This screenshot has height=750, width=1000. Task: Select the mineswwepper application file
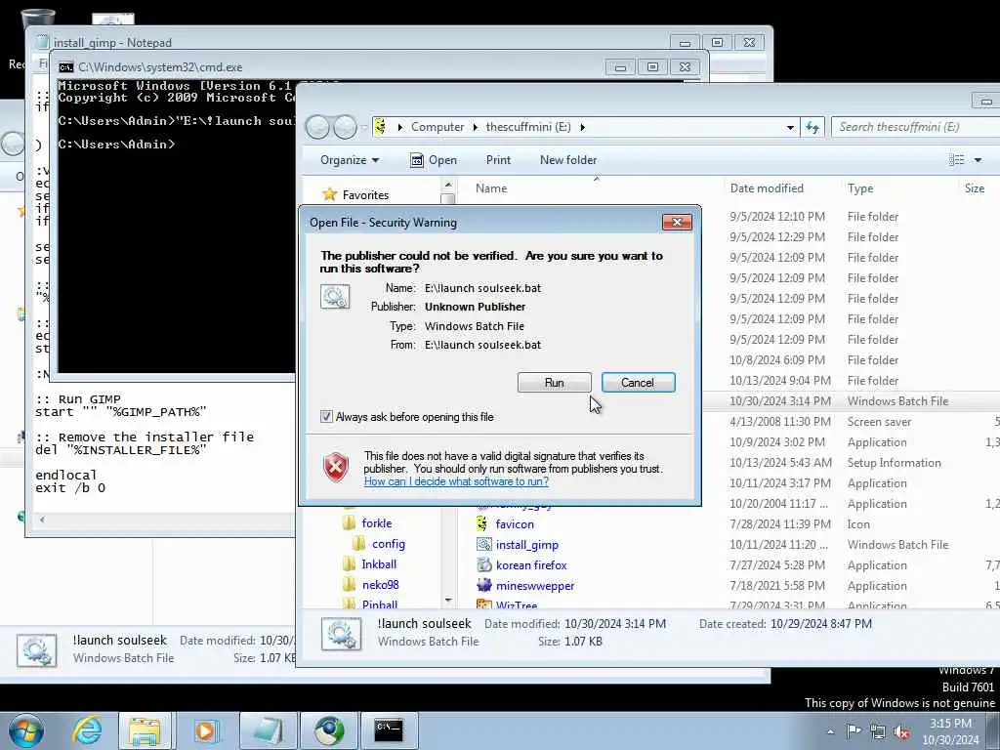[x=535, y=586]
